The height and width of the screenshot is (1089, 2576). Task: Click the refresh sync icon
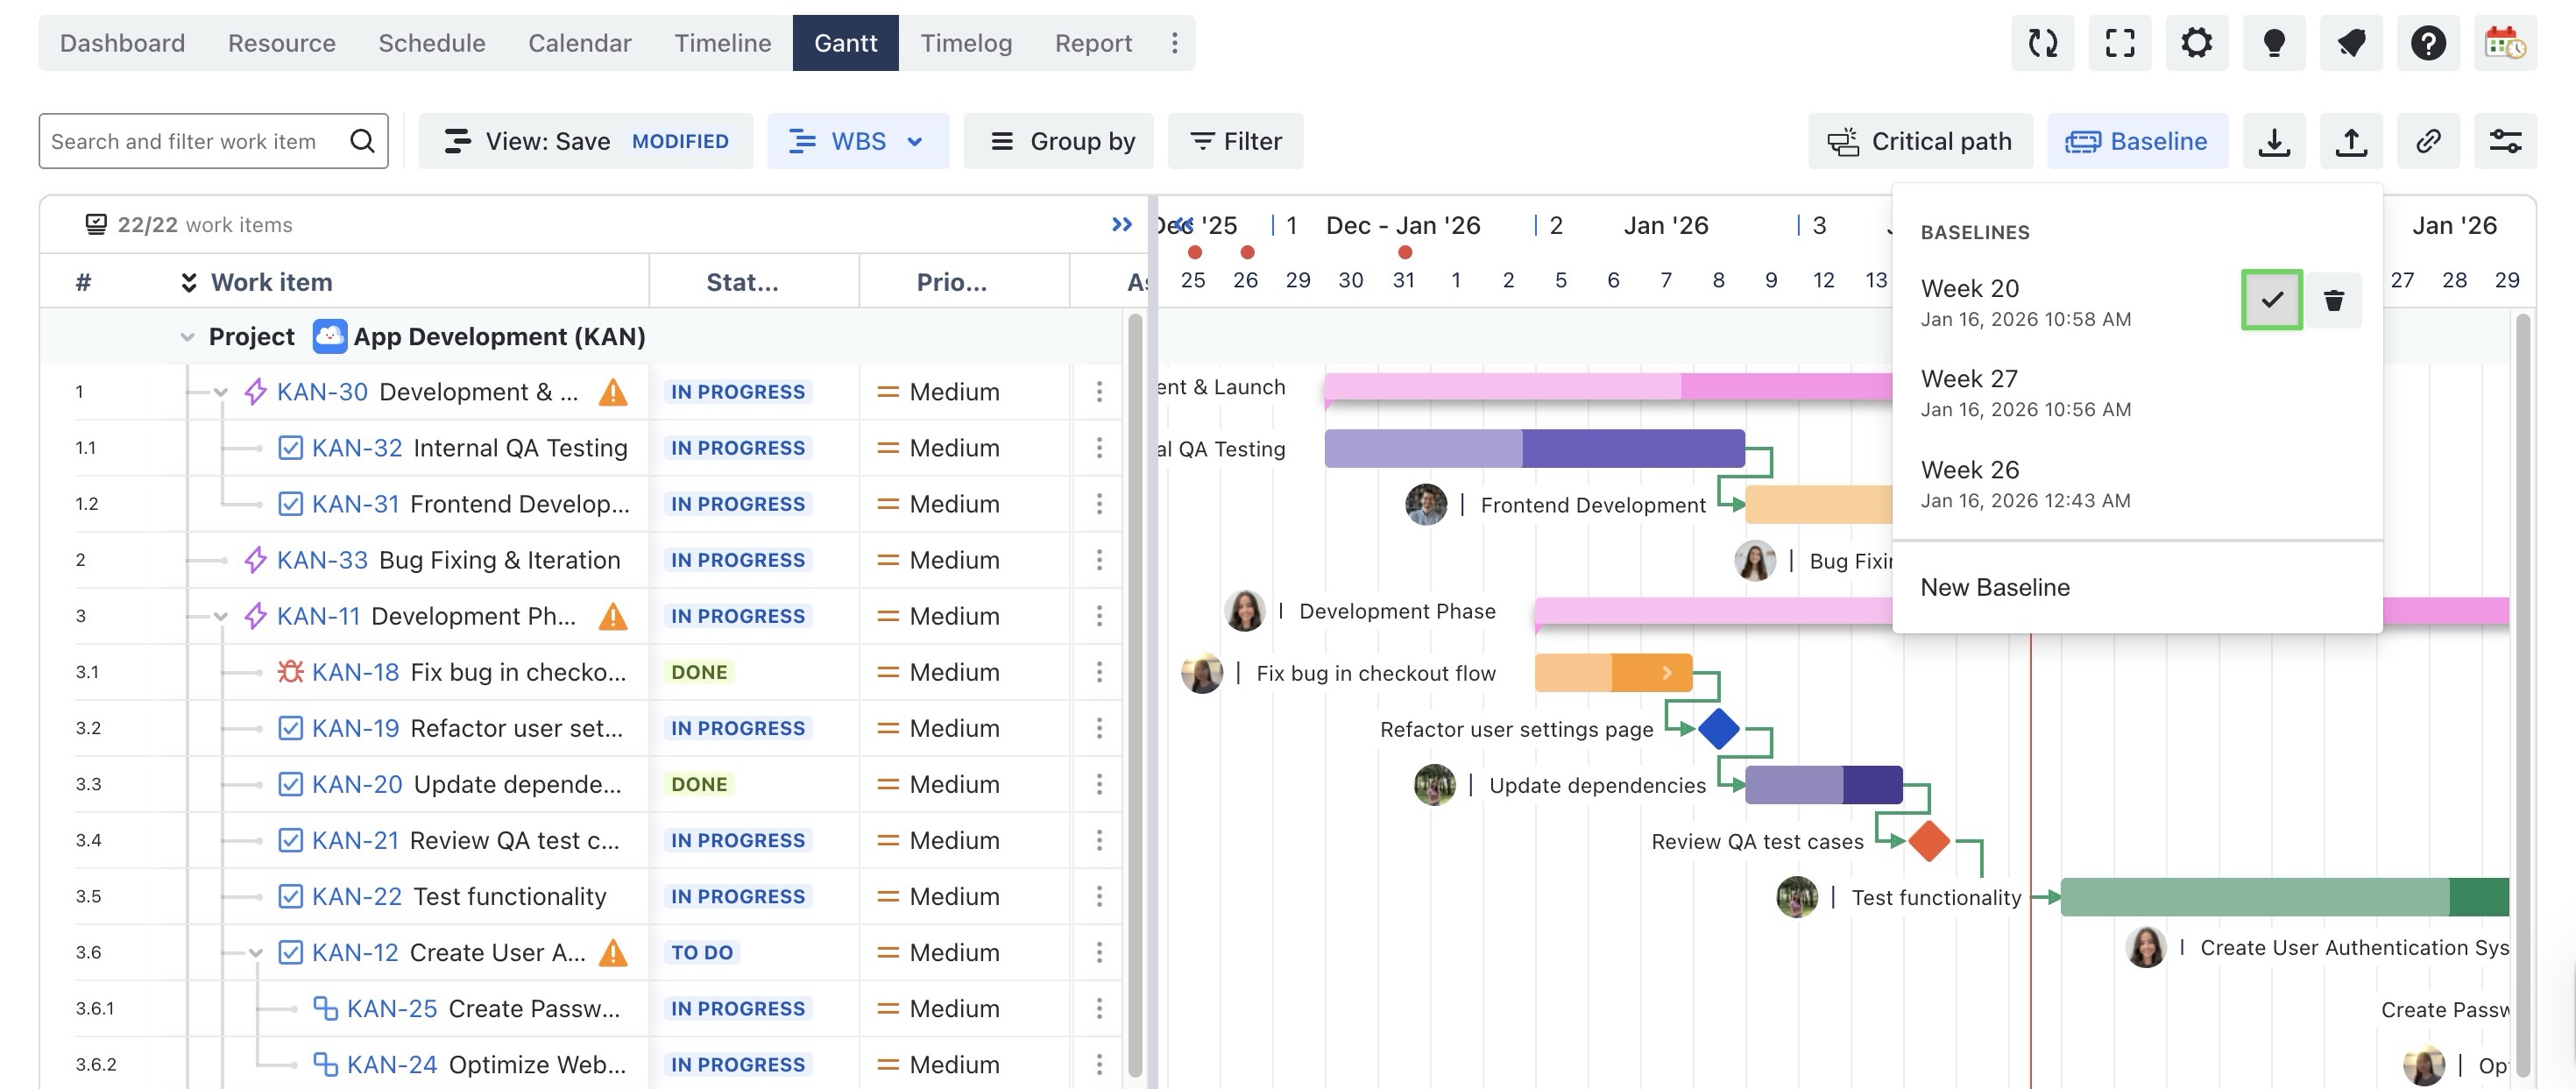point(2042,43)
